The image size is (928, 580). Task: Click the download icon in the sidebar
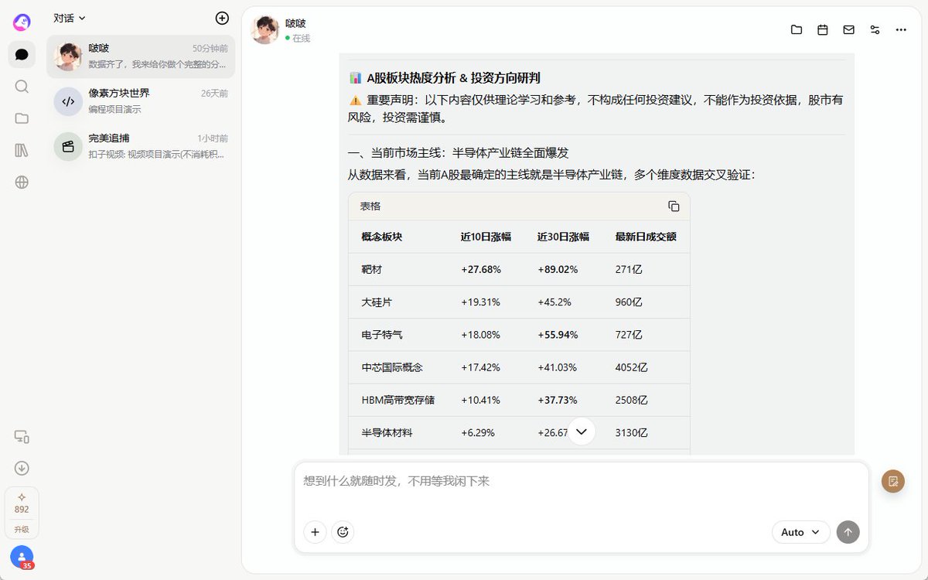[x=22, y=468]
